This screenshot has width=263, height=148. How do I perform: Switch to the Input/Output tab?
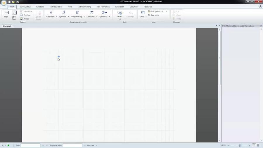(x=25, y=7)
